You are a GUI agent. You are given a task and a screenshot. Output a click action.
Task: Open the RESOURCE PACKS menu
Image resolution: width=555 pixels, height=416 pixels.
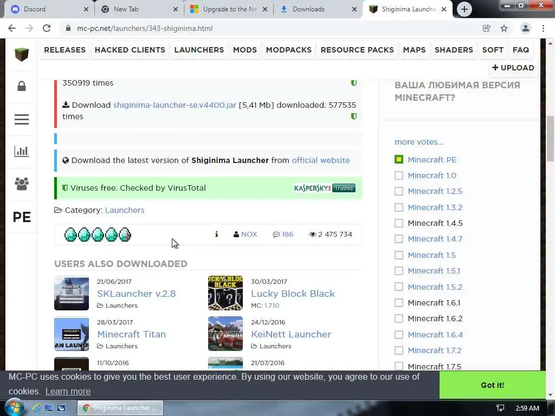(357, 50)
